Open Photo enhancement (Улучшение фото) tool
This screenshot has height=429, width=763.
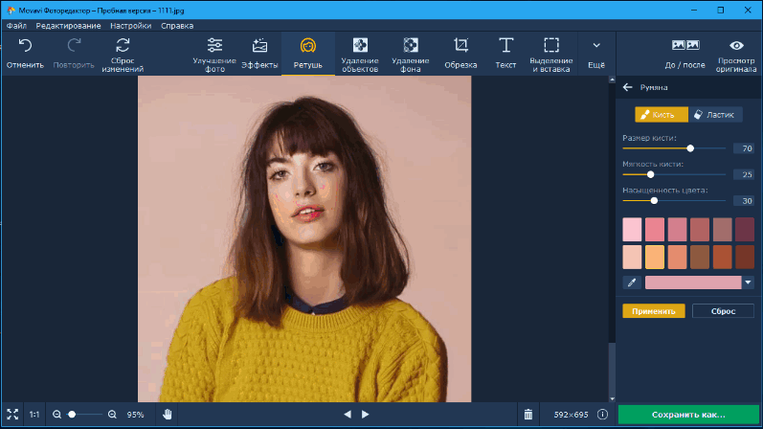[214, 45]
